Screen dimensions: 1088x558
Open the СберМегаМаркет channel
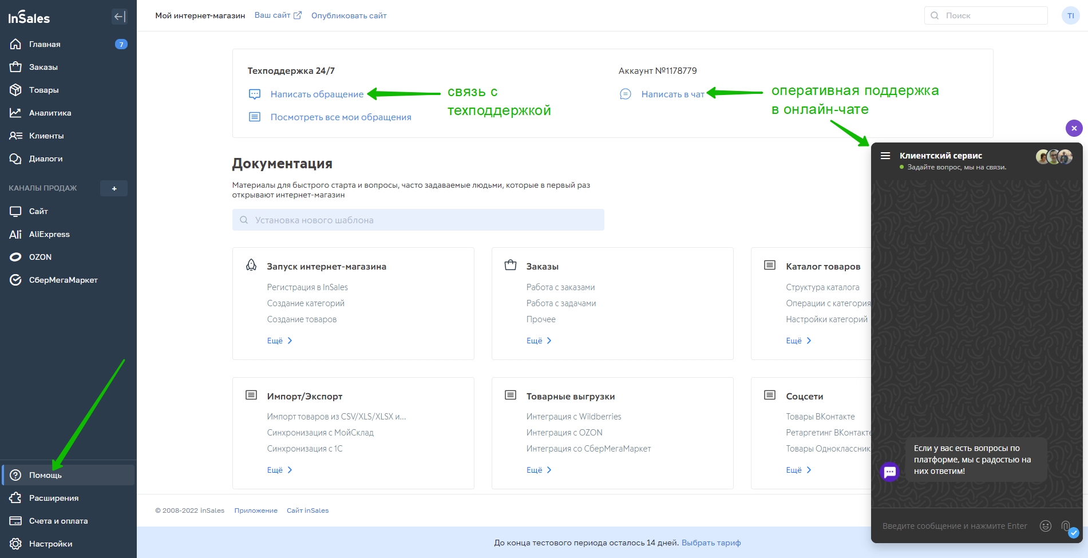click(x=68, y=280)
